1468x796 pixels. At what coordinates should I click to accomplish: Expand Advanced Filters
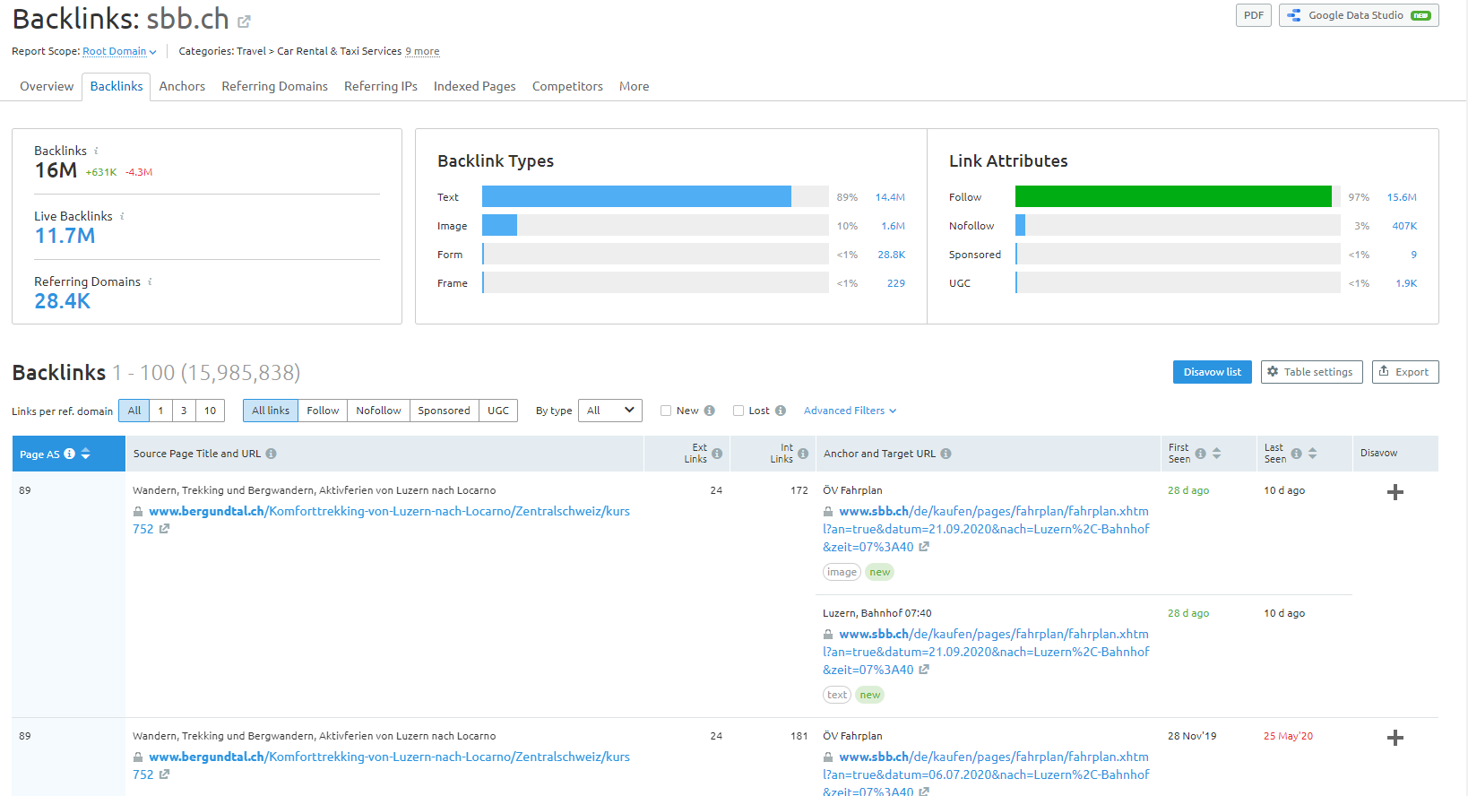pyautogui.click(x=850, y=411)
